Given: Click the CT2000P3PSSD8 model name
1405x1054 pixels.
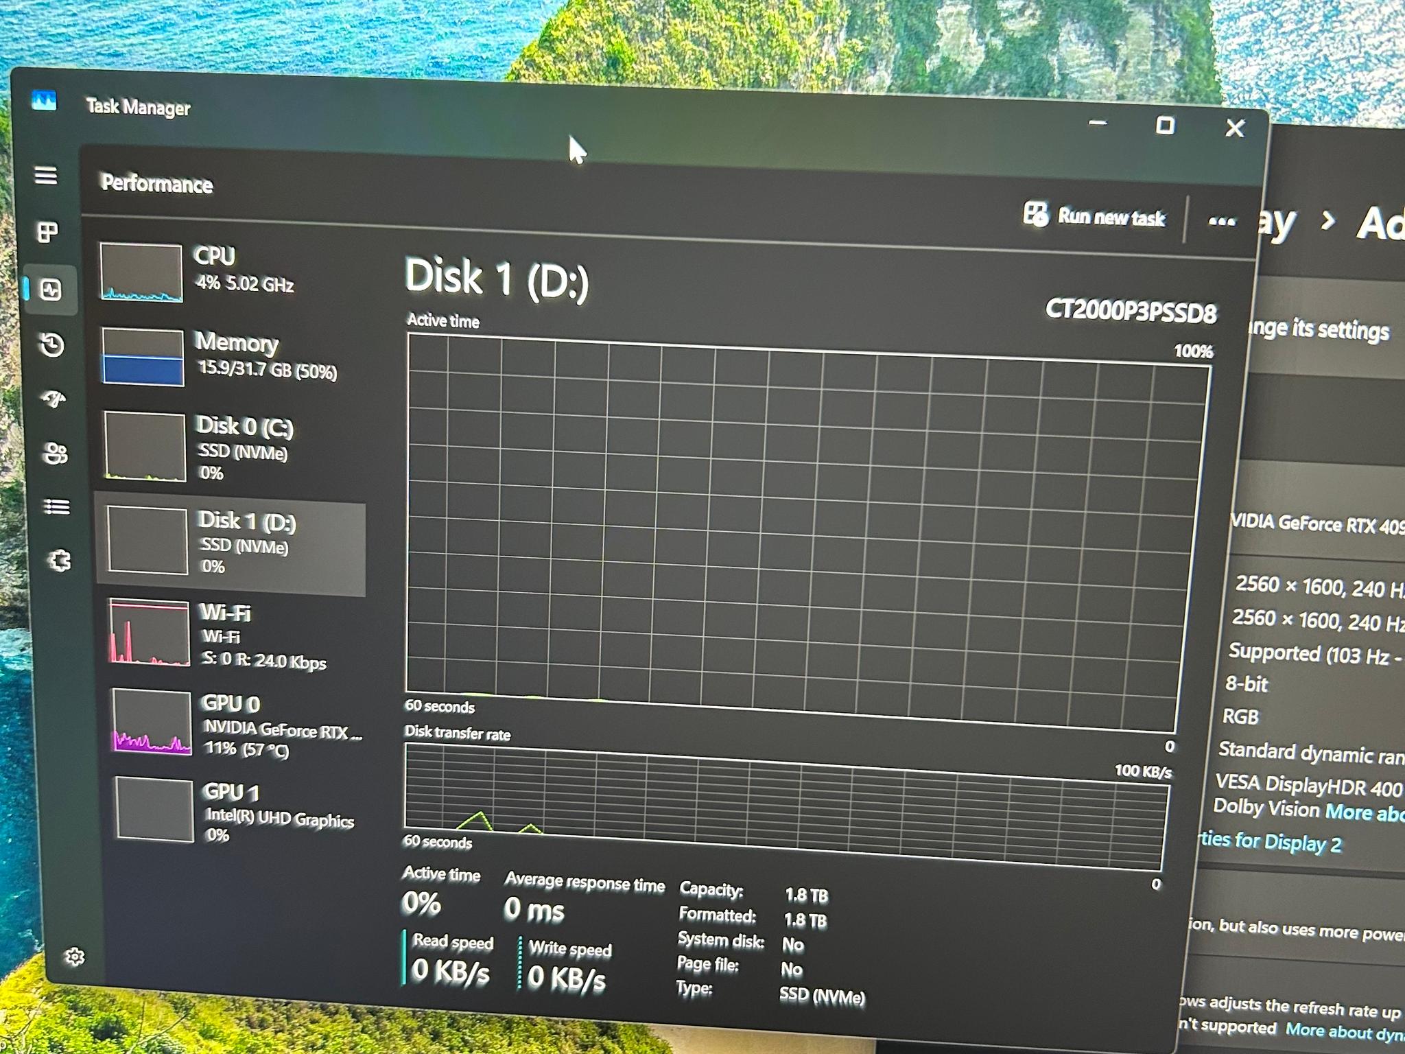Looking at the screenshot, I should 1131,311.
